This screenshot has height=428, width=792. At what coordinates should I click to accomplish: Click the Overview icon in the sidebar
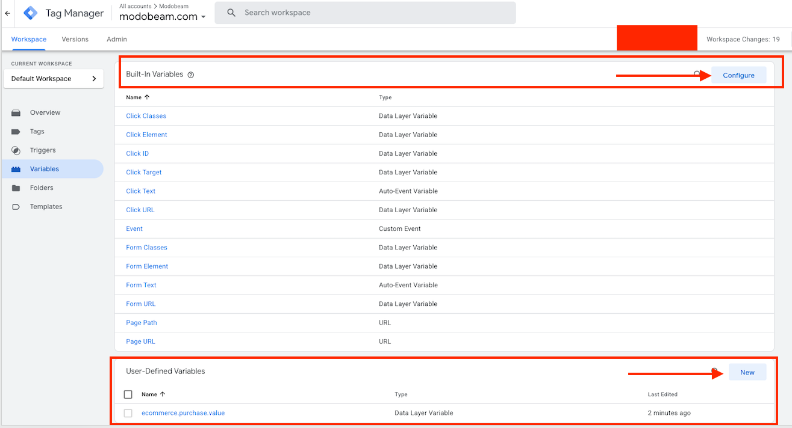(16, 113)
